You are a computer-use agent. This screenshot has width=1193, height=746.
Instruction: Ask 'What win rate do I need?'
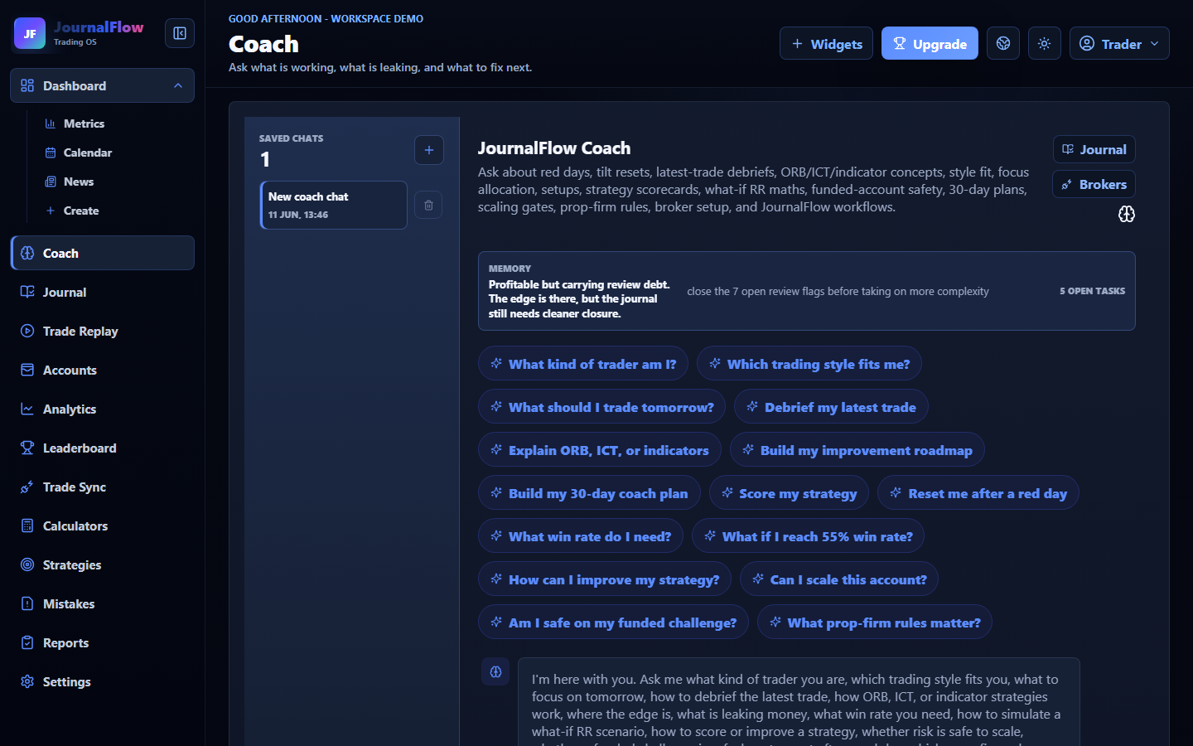581,535
